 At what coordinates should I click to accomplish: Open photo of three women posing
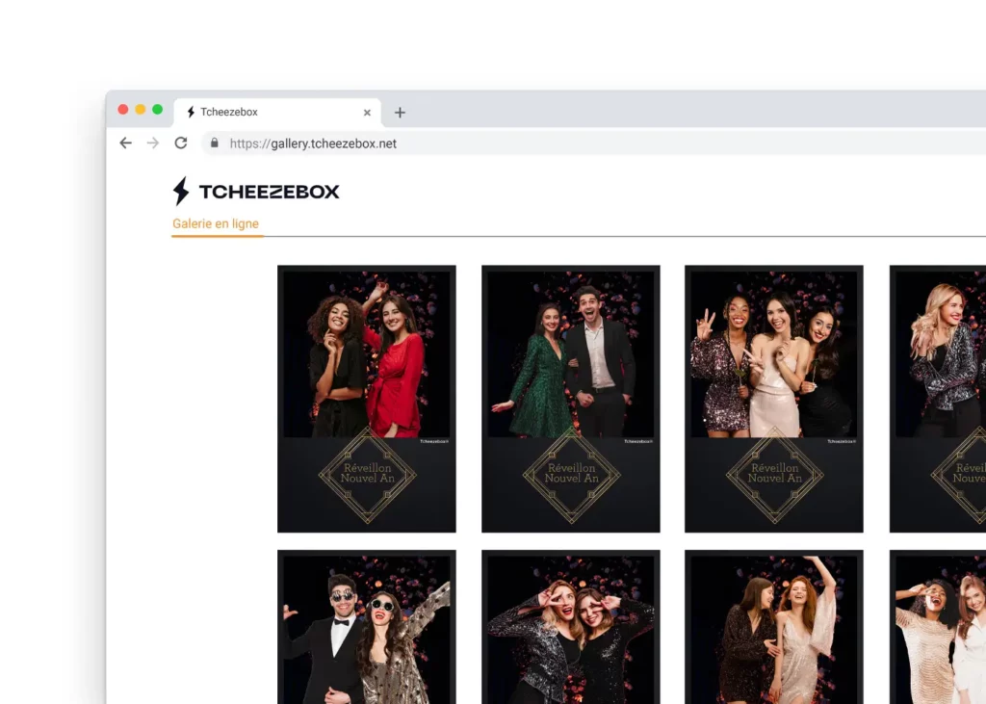pyautogui.click(x=773, y=398)
